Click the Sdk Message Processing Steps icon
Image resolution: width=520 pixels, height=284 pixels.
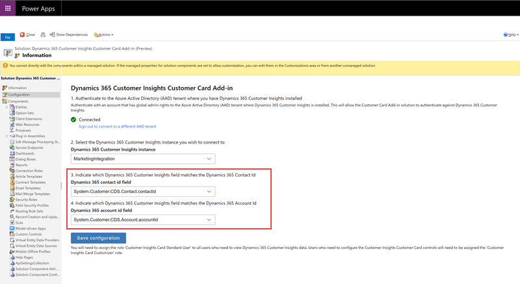(12, 142)
